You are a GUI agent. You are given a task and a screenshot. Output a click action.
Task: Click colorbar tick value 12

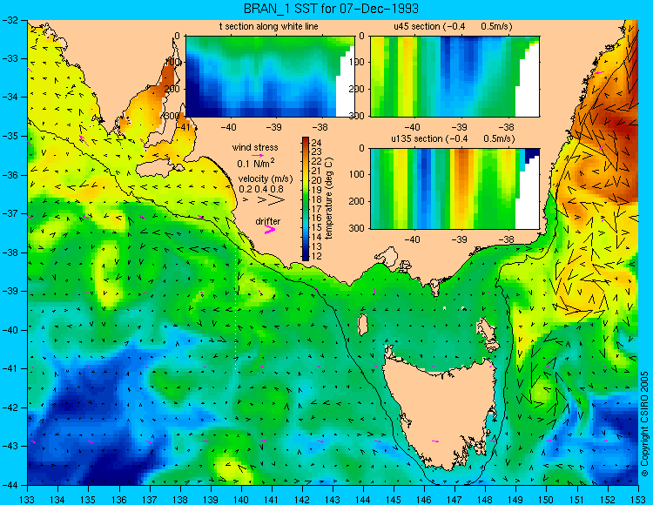tap(317, 256)
